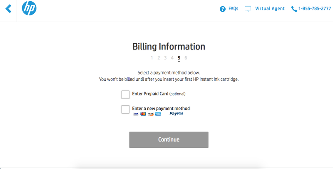Click the Discover card icon
This screenshot has height=169, width=333.
pyautogui.click(x=151, y=114)
